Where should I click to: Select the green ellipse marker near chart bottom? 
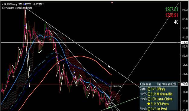point(109,107)
